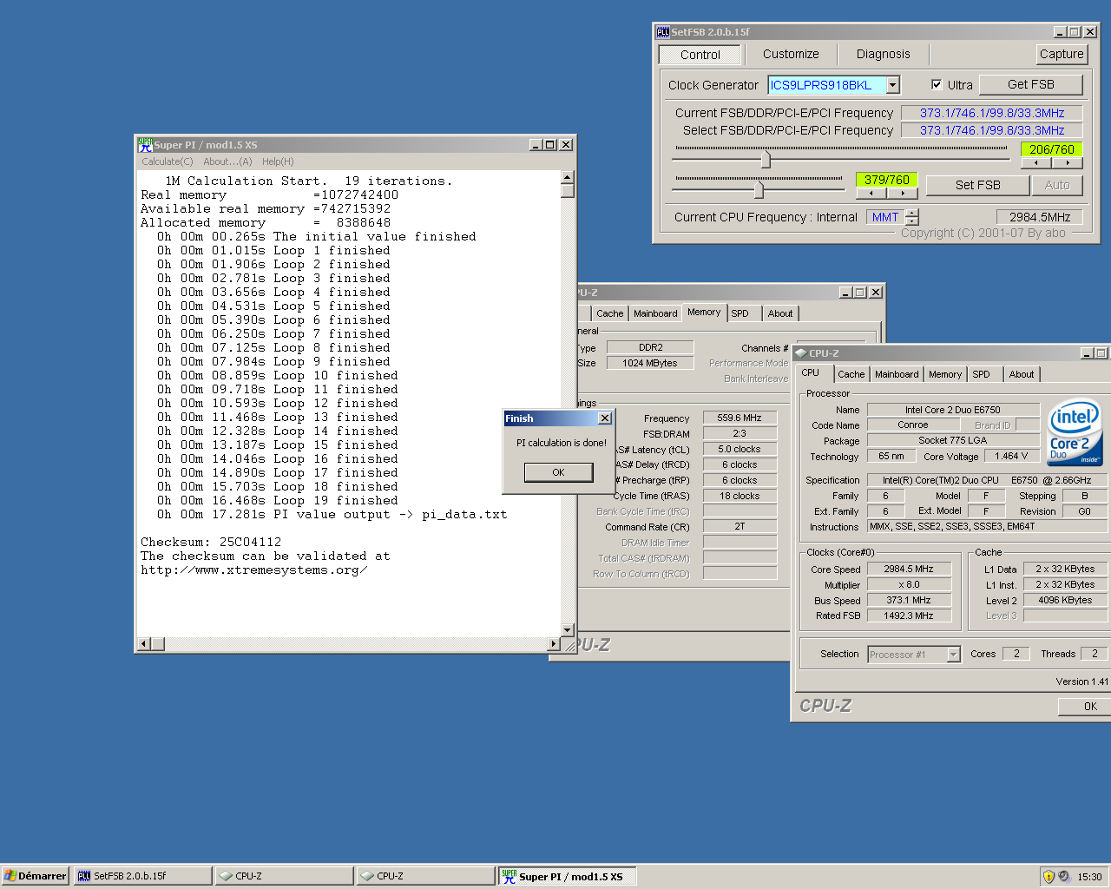Click Super PI horizontal scrollbar right arrow
Screen dimensions: 1111x889
coord(554,643)
